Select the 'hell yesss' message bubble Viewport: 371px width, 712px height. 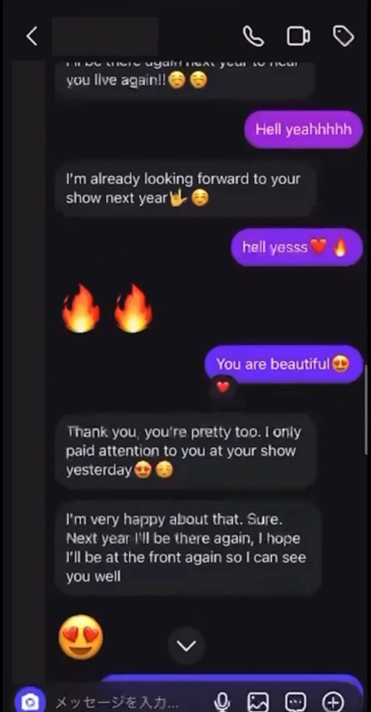pyautogui.click(x=296, y=247)
